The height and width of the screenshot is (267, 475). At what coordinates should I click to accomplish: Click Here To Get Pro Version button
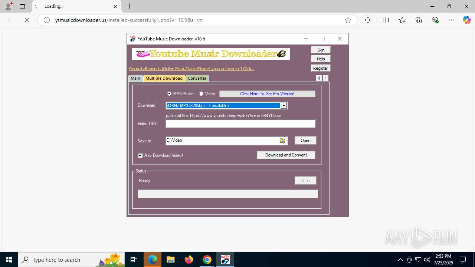[267, 94]
